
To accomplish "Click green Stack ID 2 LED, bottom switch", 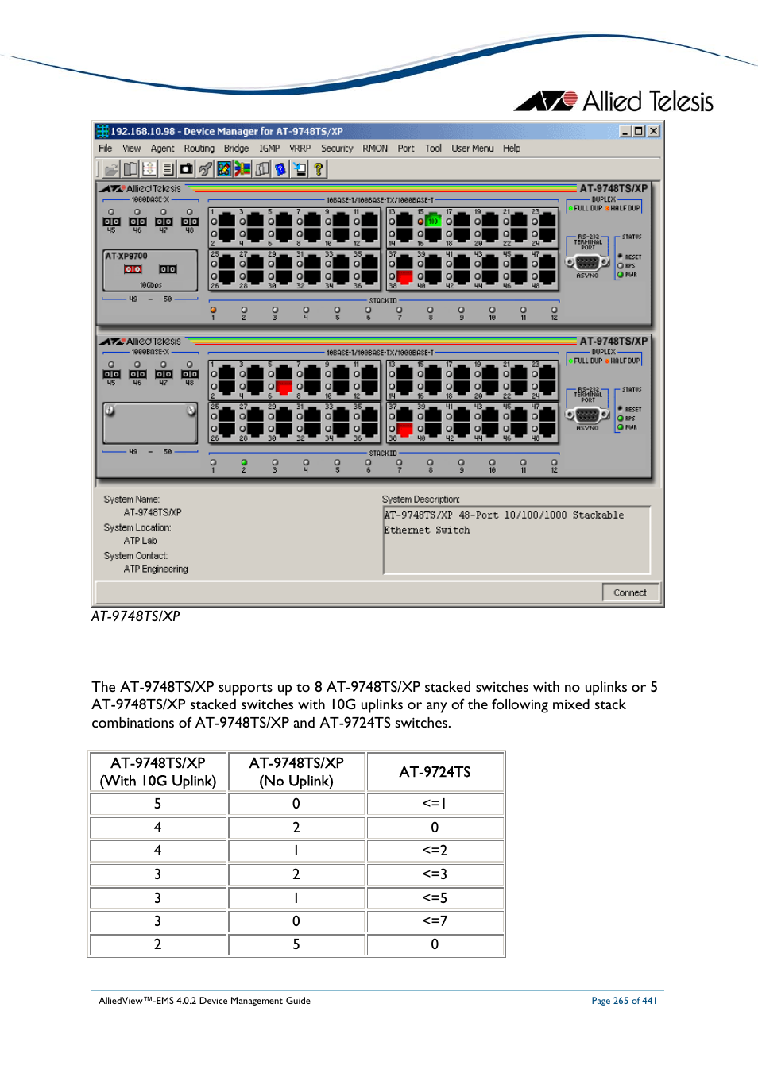I will tap(244, 462).
